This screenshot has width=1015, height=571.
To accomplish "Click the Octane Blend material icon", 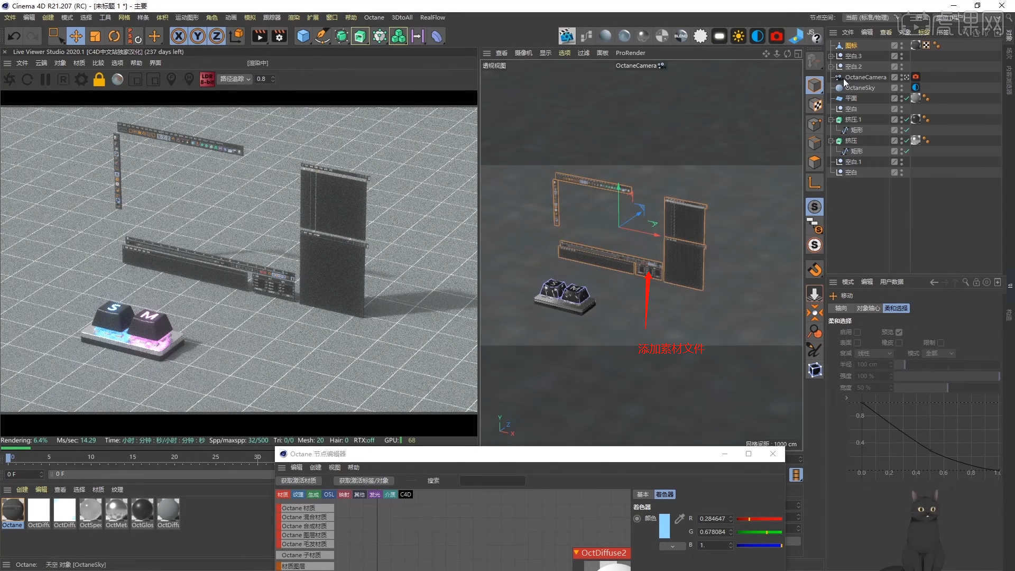I will 681,36.
